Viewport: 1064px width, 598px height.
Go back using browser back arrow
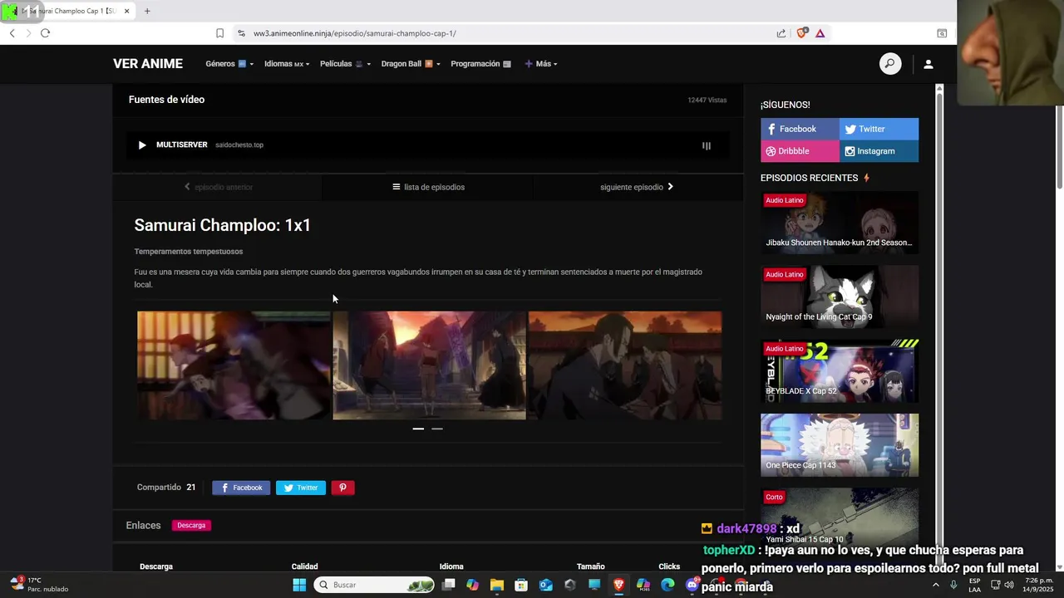(x=12, y=33)
